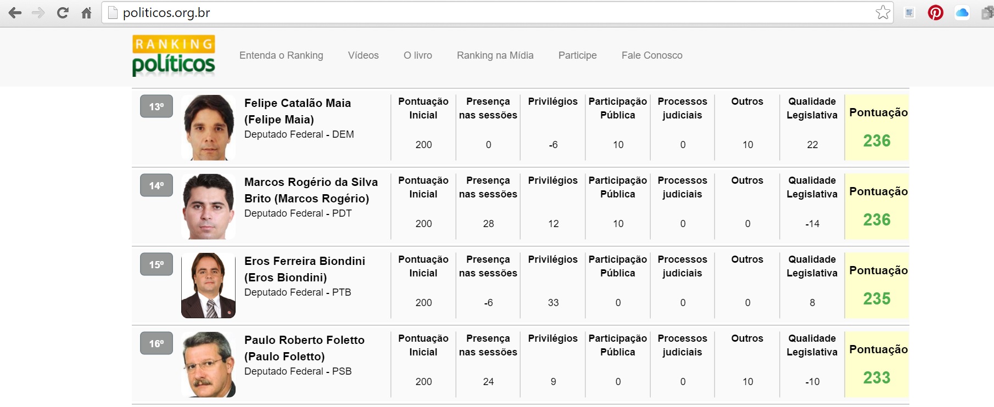Click the 13º rank badge
994x407 pixels.
157,106
